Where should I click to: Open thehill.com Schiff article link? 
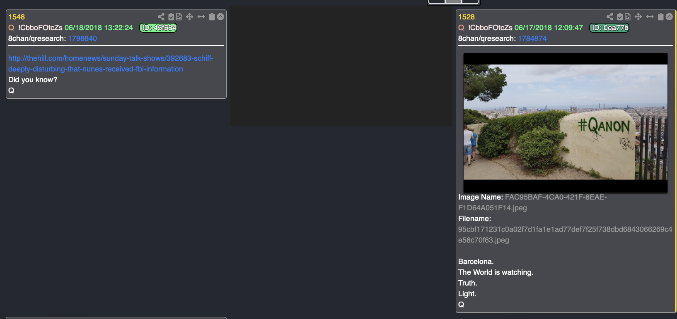(111, 64)
